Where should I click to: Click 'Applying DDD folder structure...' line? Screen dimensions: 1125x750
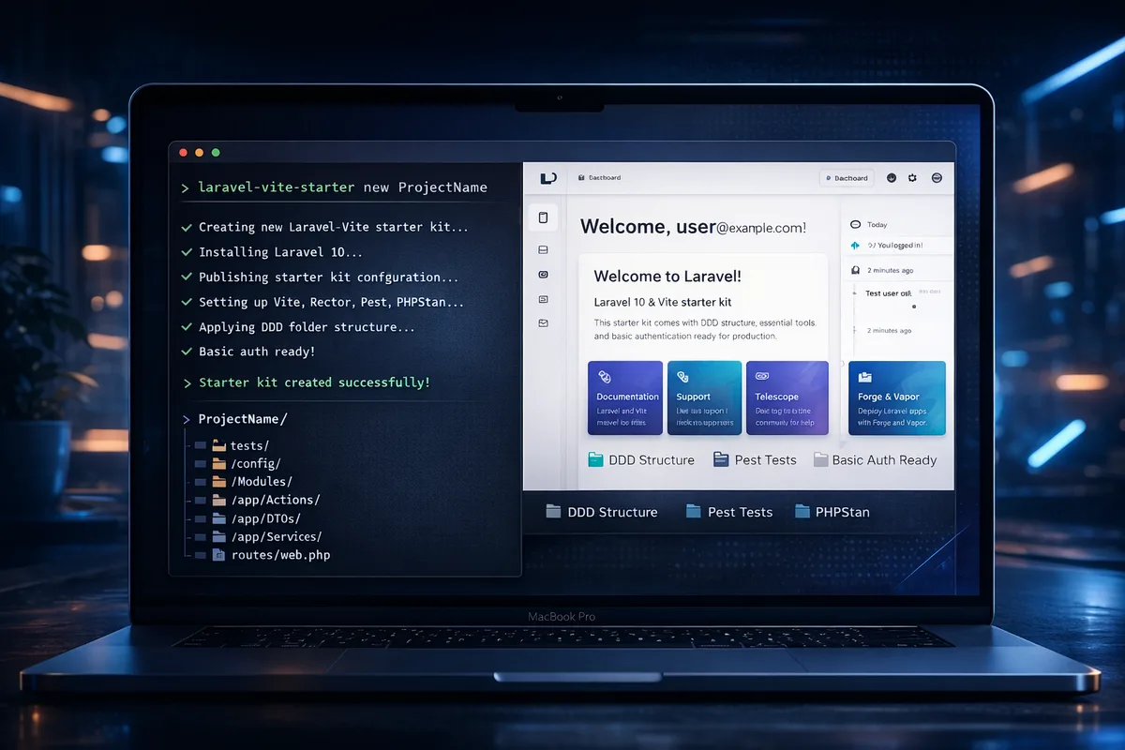(307, 327)
